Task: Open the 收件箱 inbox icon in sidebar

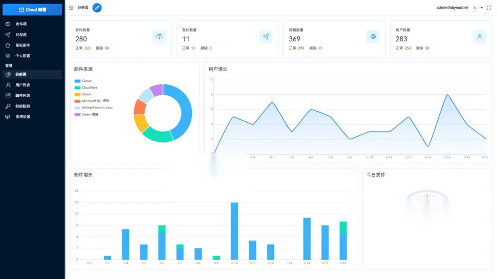Action: tap(8, 24)
